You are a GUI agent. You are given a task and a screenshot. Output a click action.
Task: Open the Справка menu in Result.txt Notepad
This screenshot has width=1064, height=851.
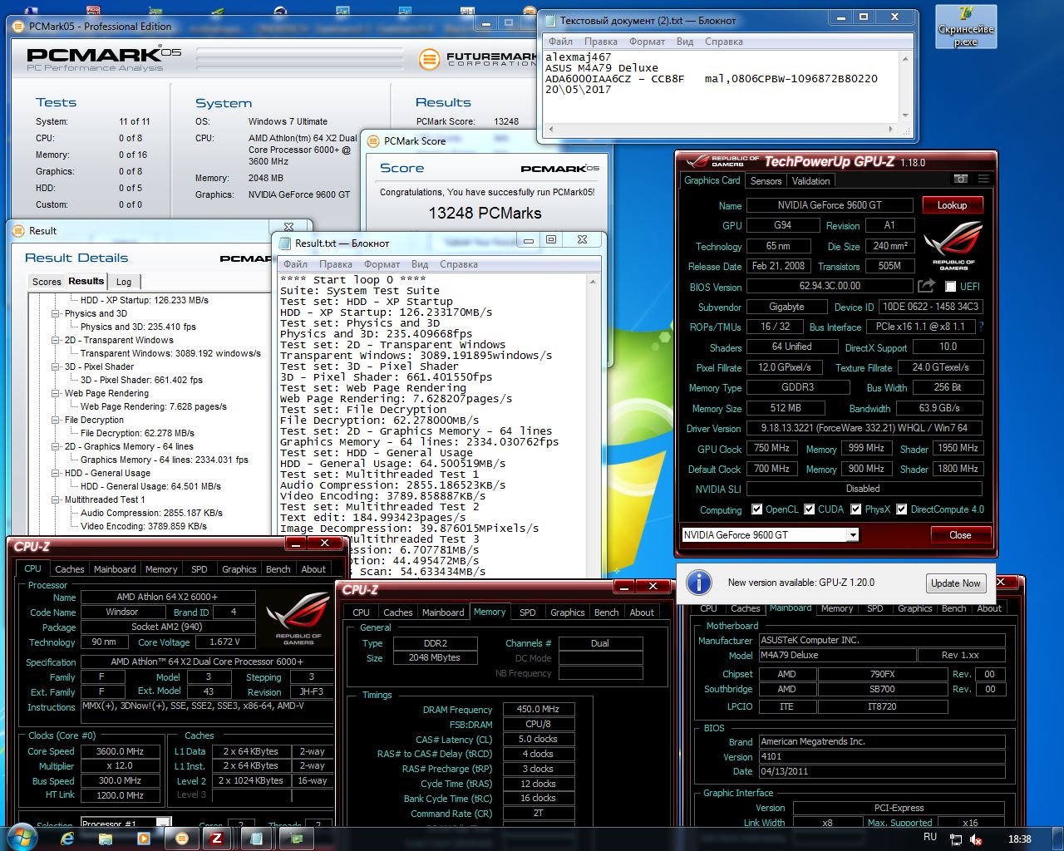click(x=458, y=264)
